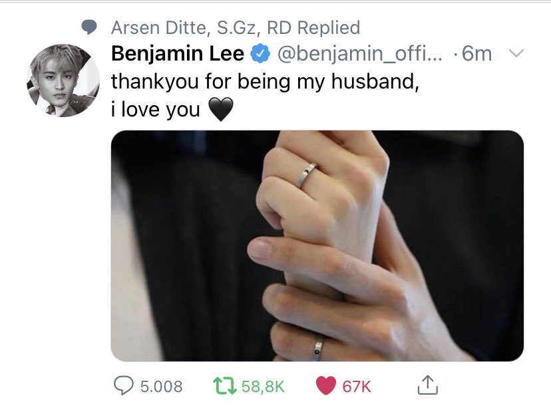This screenshot has height=406, width=551.
Task: Open the @benjamin_offi... handle
Action: [x=360, y=53]
